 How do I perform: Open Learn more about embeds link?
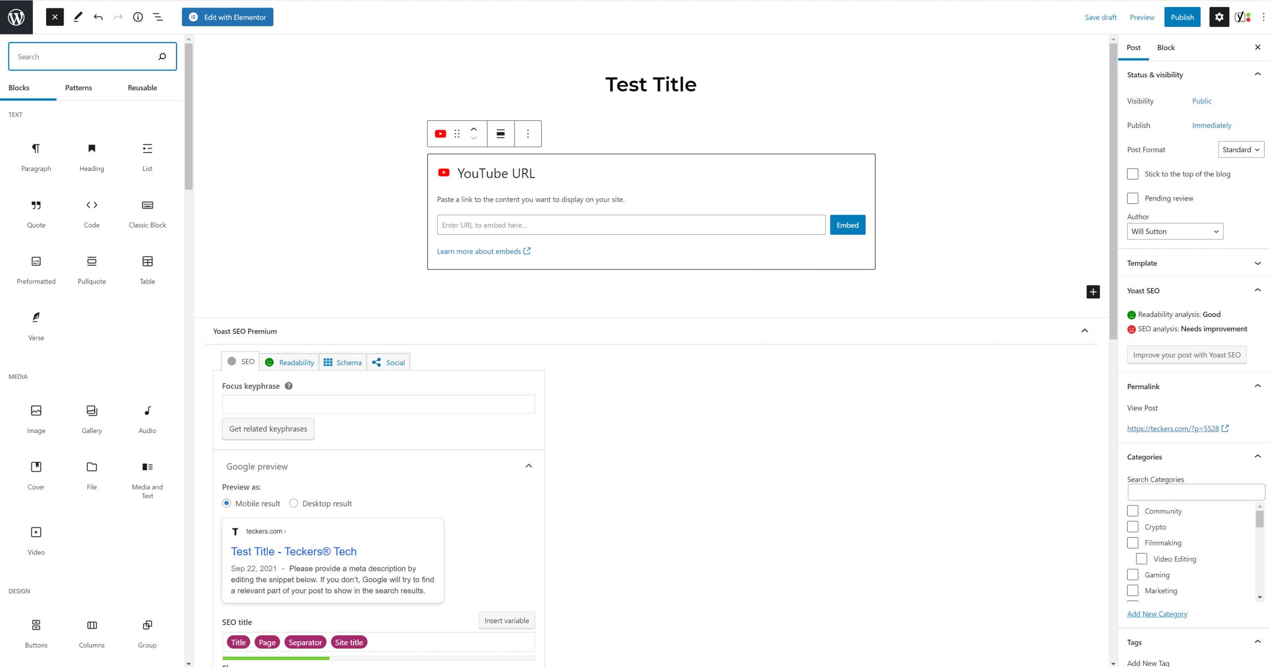click(483, 251)
